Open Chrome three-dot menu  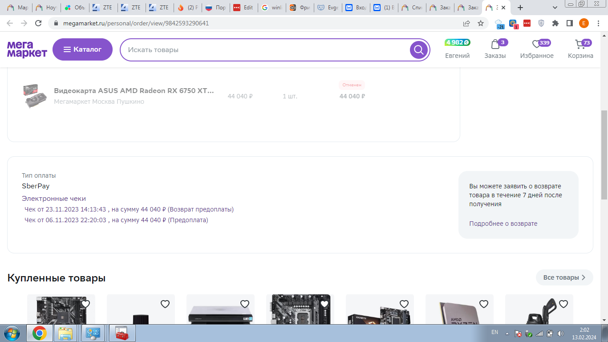(x=598, y=23)
